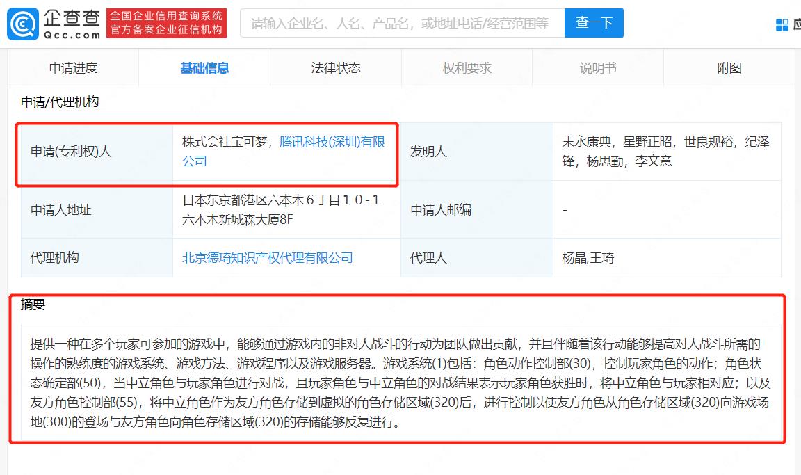Click the Qichacha (企查查) home logo
Viewport: 801px width, 475px height.
pyautogui.click(x=52, y=22)
